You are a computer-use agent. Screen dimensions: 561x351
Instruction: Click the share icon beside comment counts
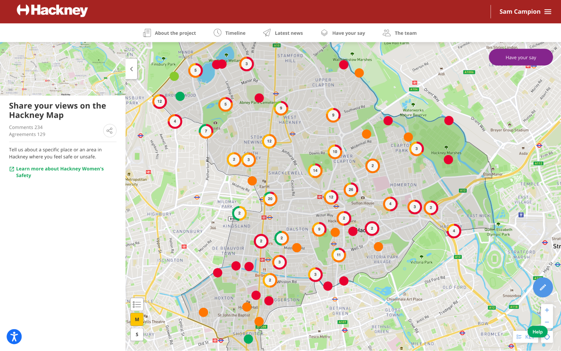coord(109,131)
